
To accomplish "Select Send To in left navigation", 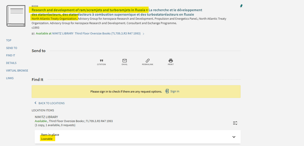I will [x=12, y=48].
